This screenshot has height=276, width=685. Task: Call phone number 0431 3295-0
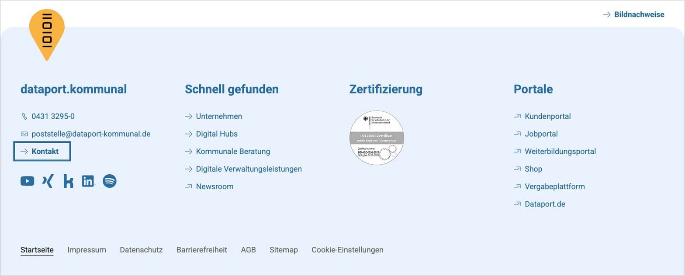point(53,117)
